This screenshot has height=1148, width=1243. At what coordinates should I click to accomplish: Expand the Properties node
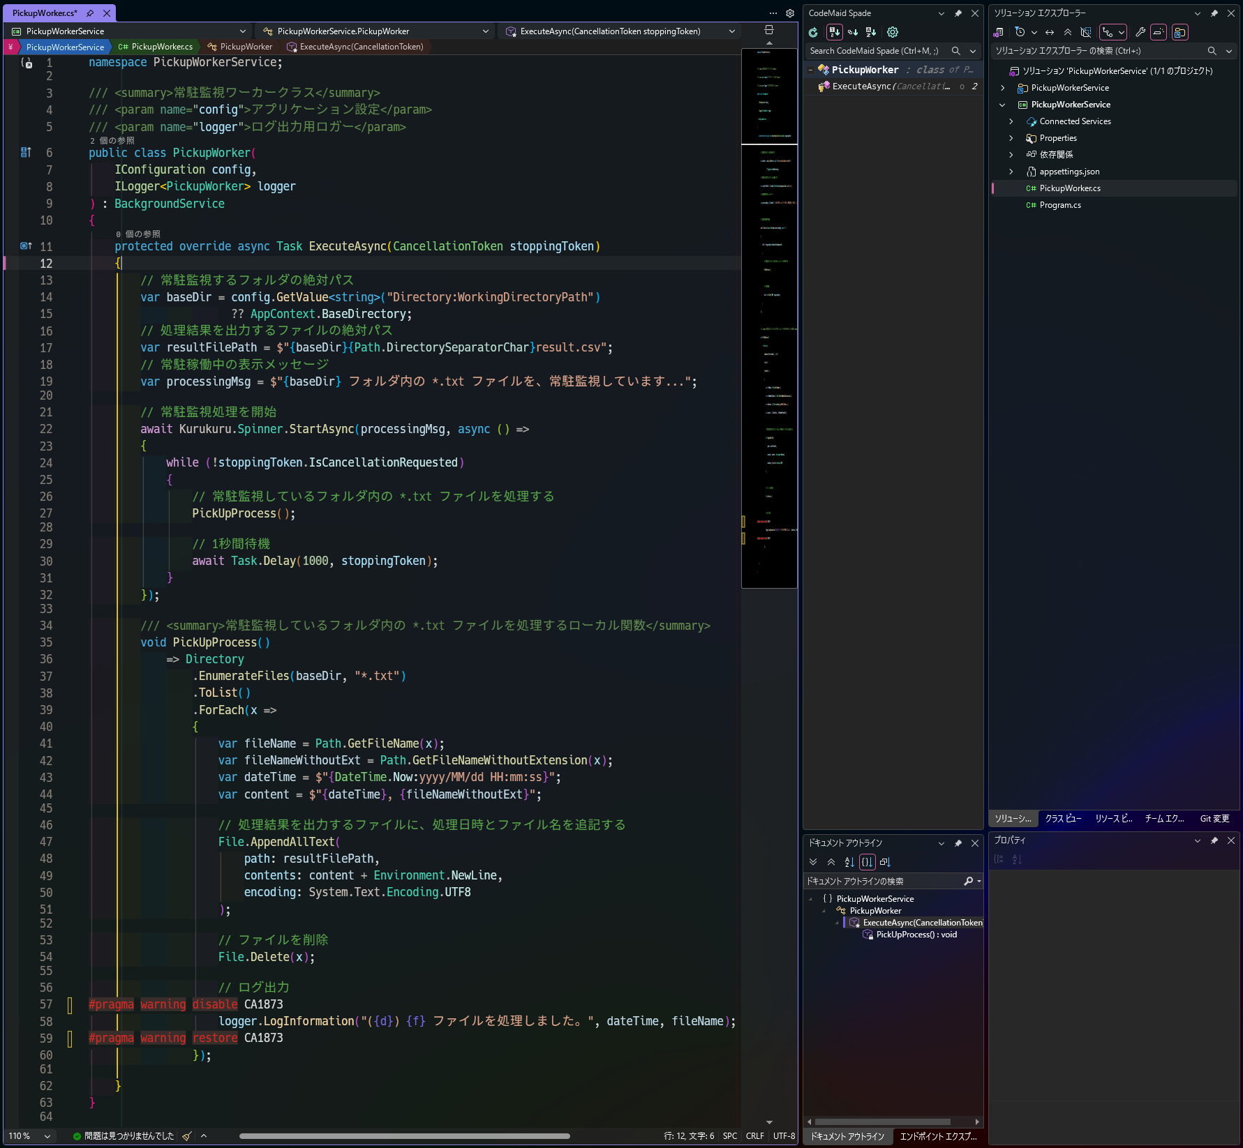pos(1011,138)
